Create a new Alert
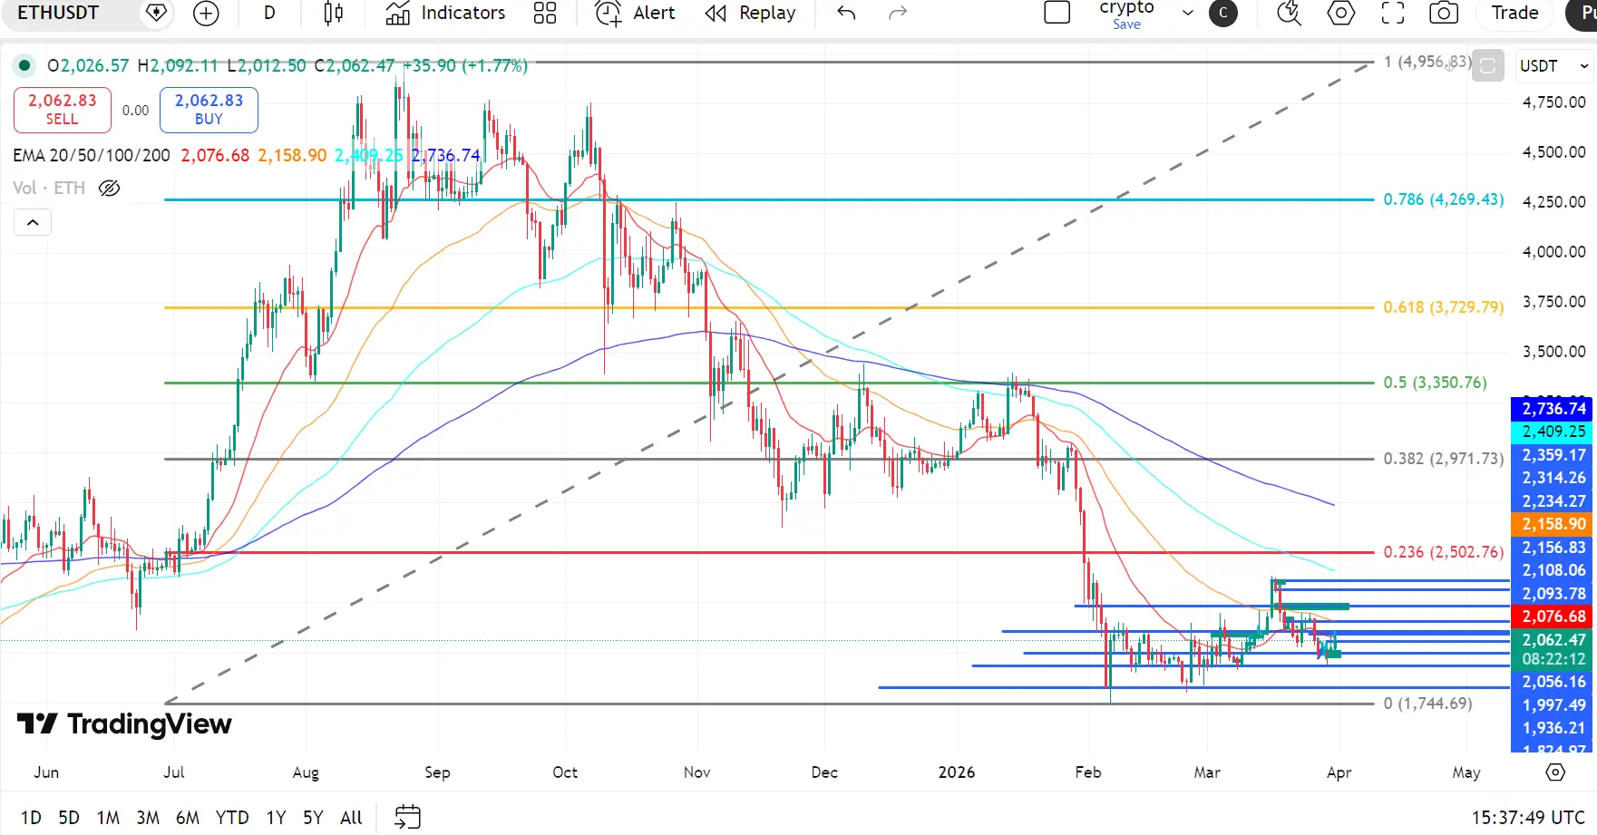Viewport: 1597px width, 835px height. pyautogui.click(x=635, y=14)
